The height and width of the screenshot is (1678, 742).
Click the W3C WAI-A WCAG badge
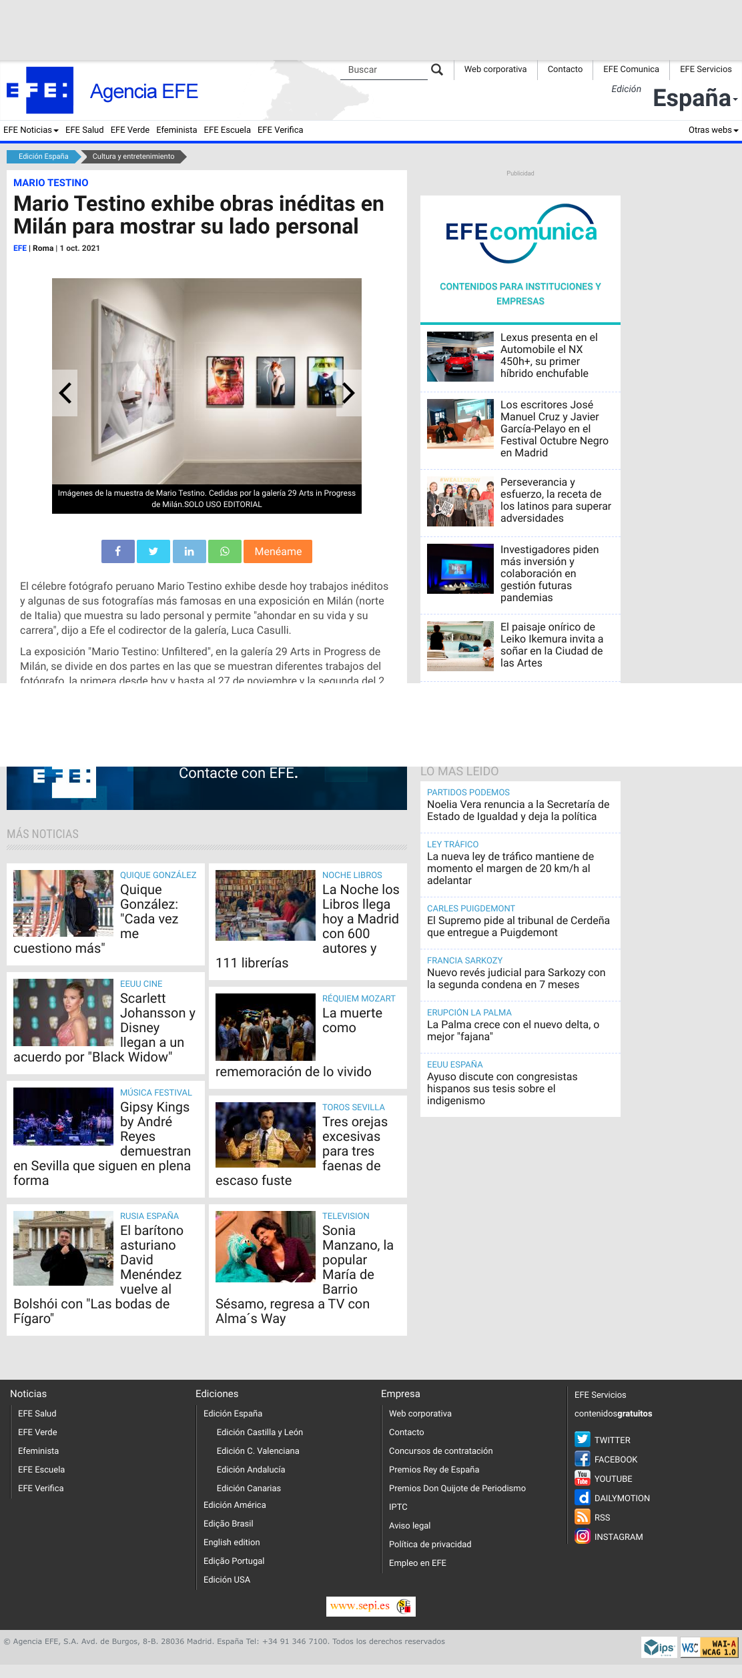click(x=709, y=1647)
